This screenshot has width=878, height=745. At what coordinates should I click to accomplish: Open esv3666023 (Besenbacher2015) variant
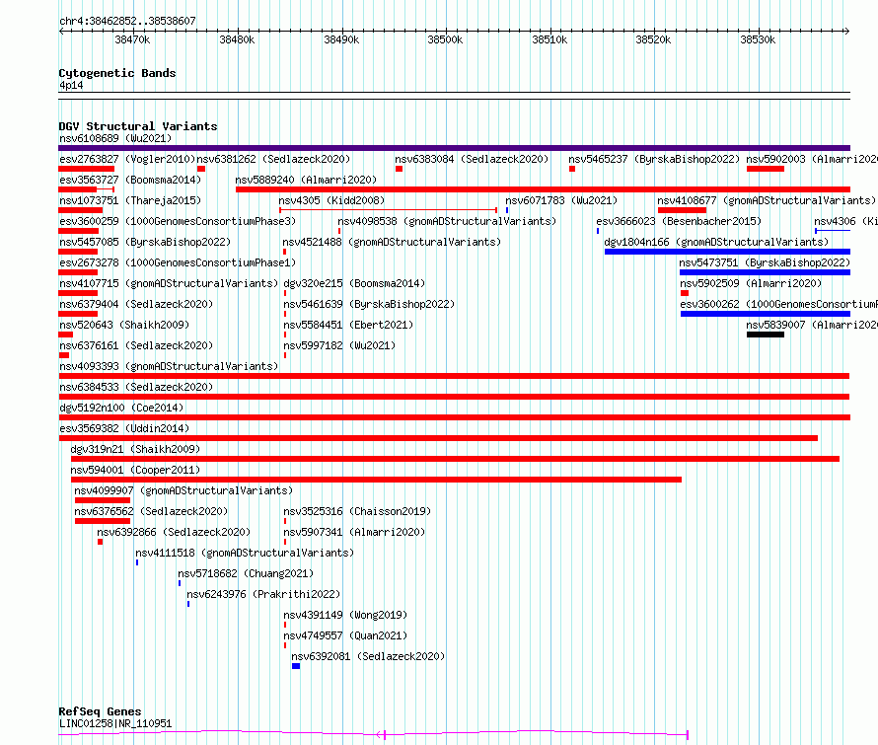pos(679,221)
